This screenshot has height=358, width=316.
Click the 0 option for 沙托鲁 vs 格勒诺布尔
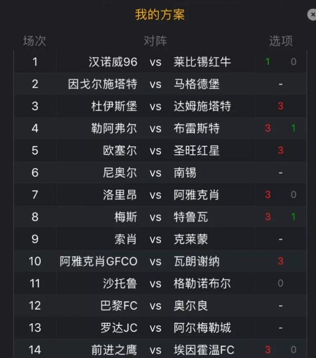281,283
